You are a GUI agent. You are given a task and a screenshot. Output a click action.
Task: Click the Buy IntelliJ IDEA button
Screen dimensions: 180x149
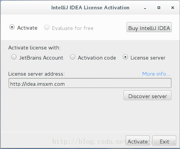[x=149, y=27]
